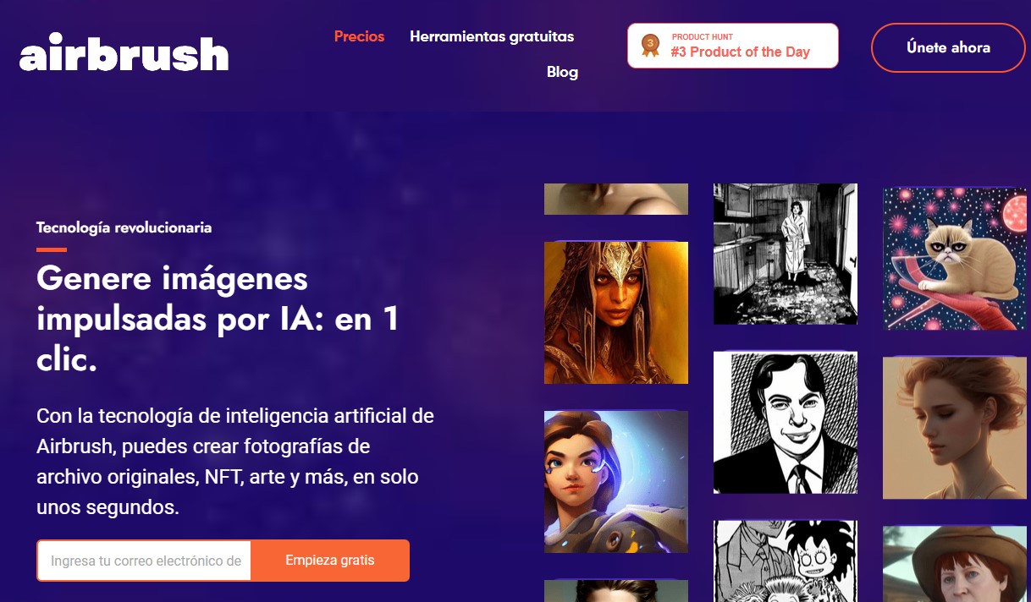Viewport: 1031px width, 602px height.
Task: Click the airbrush logo
Action: pos(124,54)
